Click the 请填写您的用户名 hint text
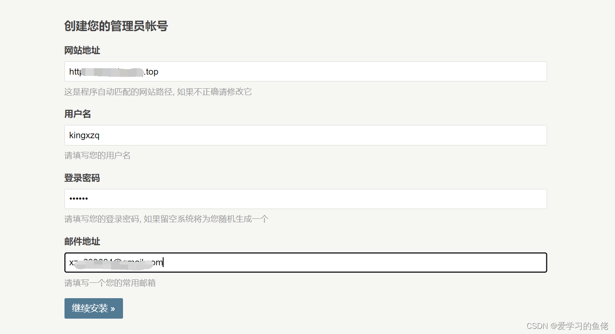Screen dimensions: 615x334 97,155
